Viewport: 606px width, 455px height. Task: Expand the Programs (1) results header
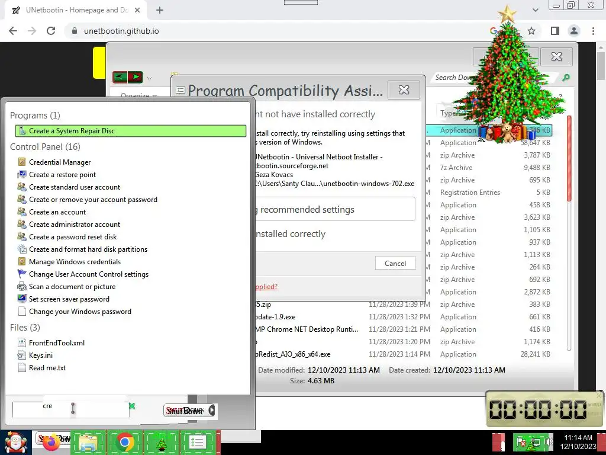35,116
